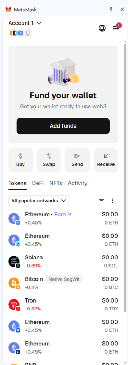Image resolution: width=128 pixels, height=365 pixels.
Task: Switch to the DeFi tab
Action: (38, 183)
